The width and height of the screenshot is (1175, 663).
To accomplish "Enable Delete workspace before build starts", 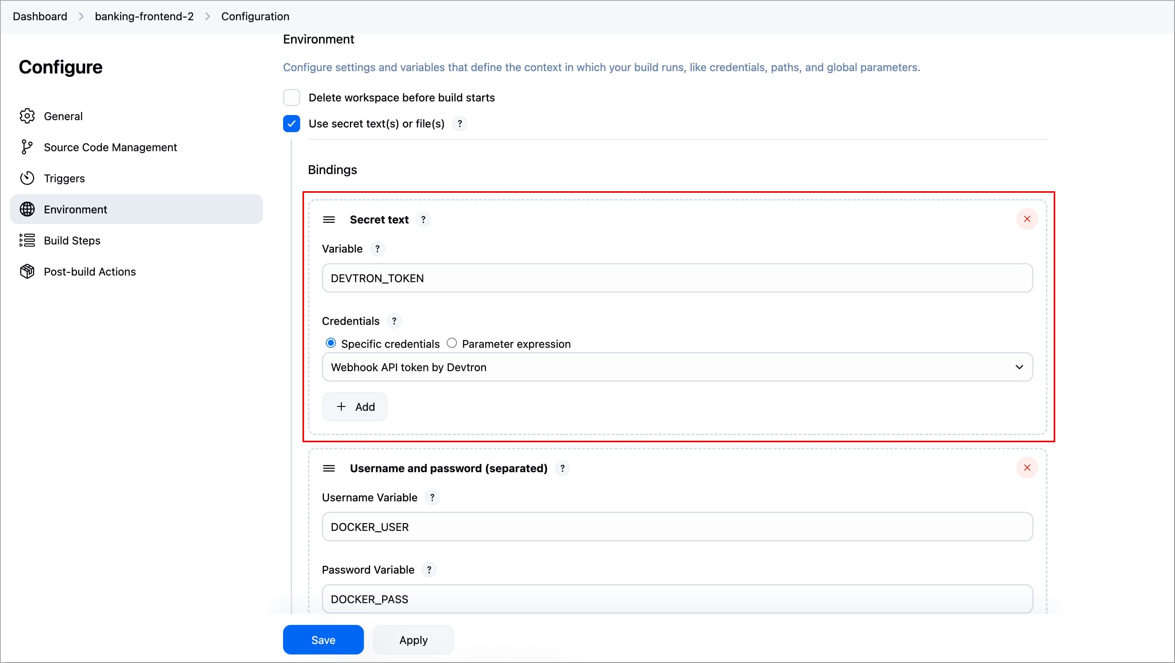I will pos(292,98).
